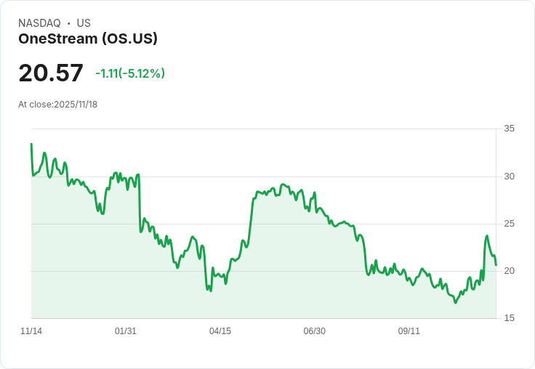Select the 09/11 date on the x-axis

409,331
